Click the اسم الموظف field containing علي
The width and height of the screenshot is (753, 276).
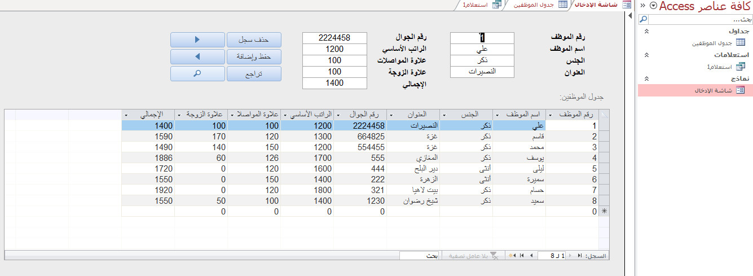click(482, 49)
